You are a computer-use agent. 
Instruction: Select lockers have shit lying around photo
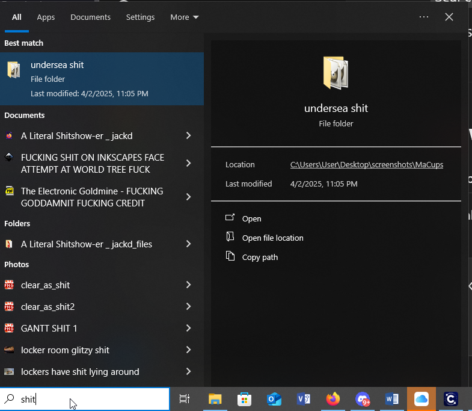coord(80,372)
